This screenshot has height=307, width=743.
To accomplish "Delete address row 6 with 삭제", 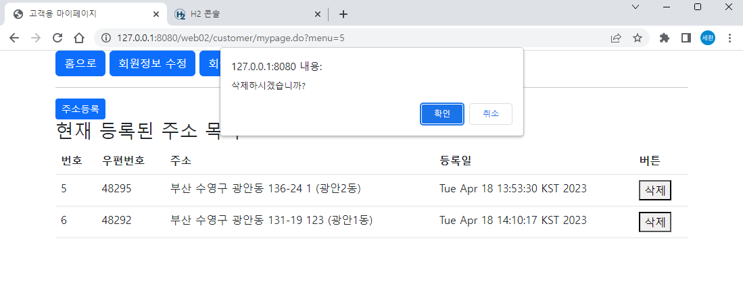I will tap(655, 222).
